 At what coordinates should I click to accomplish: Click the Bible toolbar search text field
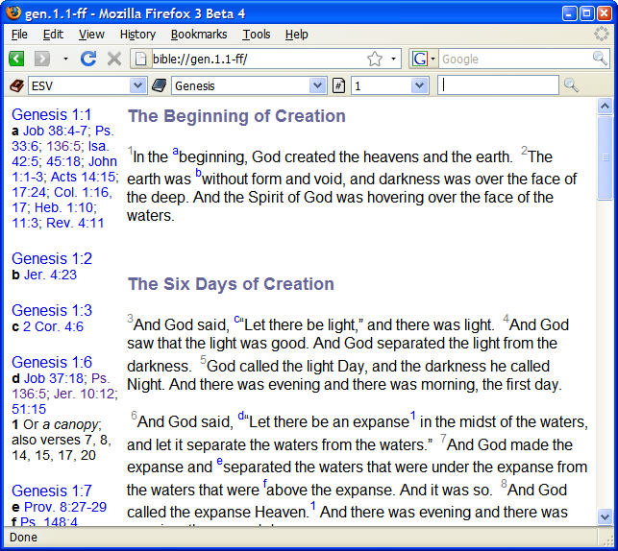click(x=498, y=85)
